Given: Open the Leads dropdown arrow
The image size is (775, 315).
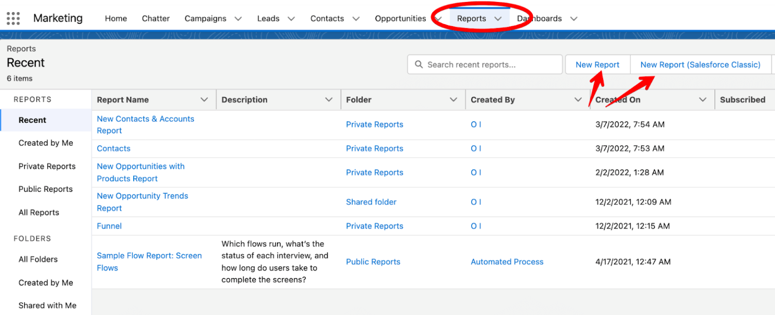Looking at the screenshot, I should click(x=291, y=19).
